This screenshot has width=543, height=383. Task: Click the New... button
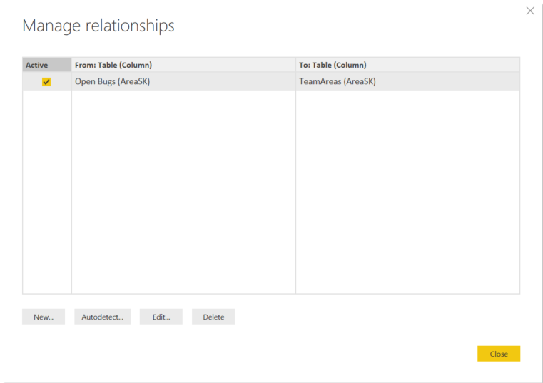[x=44, y=317]
